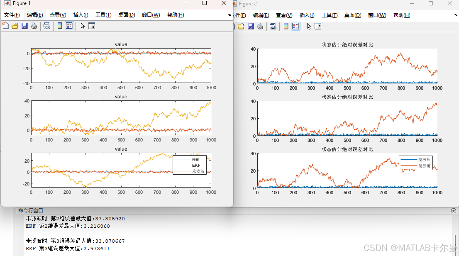
Task: Click top subplot 'value' title in Figure 1
Action: [x=121, y=44]
